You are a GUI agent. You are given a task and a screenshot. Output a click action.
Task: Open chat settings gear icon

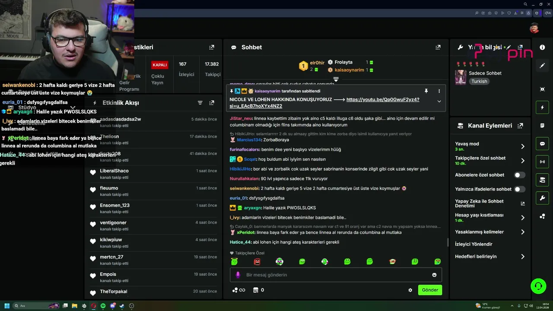(410, 290)
